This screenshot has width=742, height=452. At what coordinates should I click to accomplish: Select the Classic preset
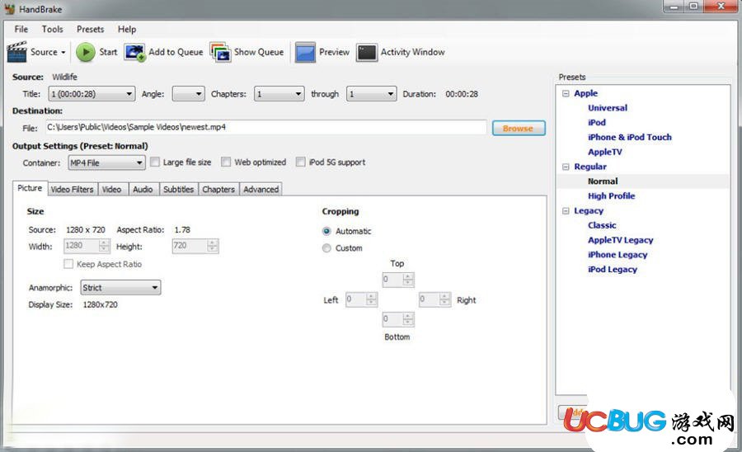[x=602, y=225]
